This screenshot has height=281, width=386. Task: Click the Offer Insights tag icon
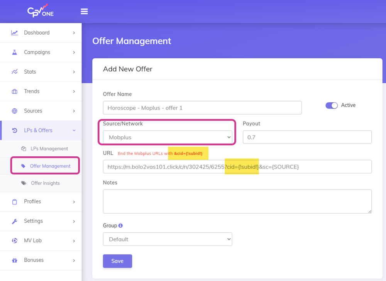23,183
